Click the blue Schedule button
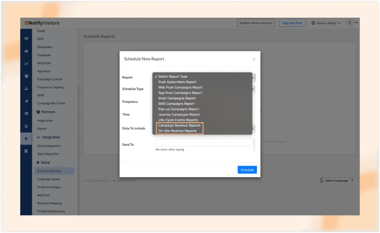The width and height of the screenshot is (380, 233). (247, 170)
